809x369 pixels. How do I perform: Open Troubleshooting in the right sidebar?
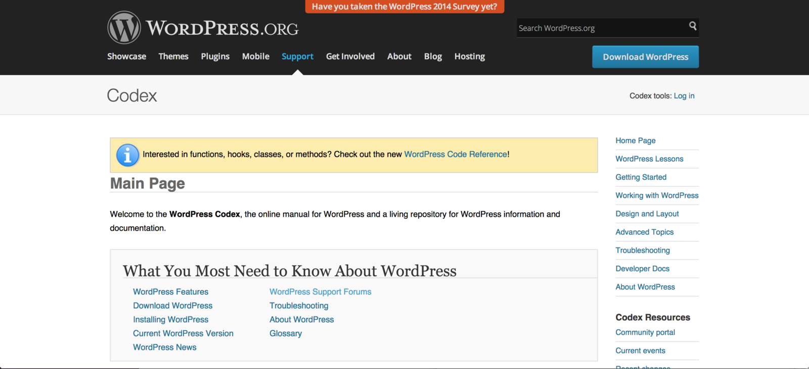(x=642, y=250)
